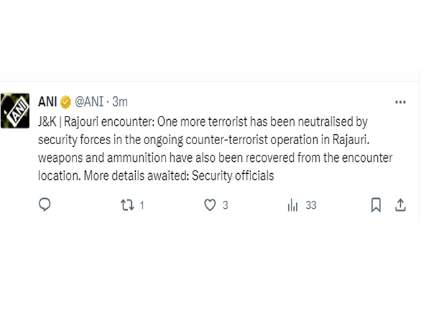Open the @ANI handle link
Image resolution: width=422 pixels, height=316 pixels.
[x=89, y=102]
